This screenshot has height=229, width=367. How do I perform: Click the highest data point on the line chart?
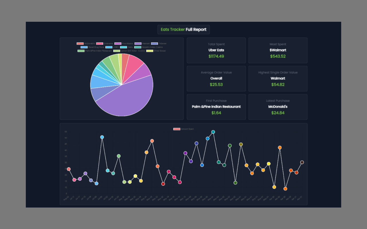(x=213, y=132)
